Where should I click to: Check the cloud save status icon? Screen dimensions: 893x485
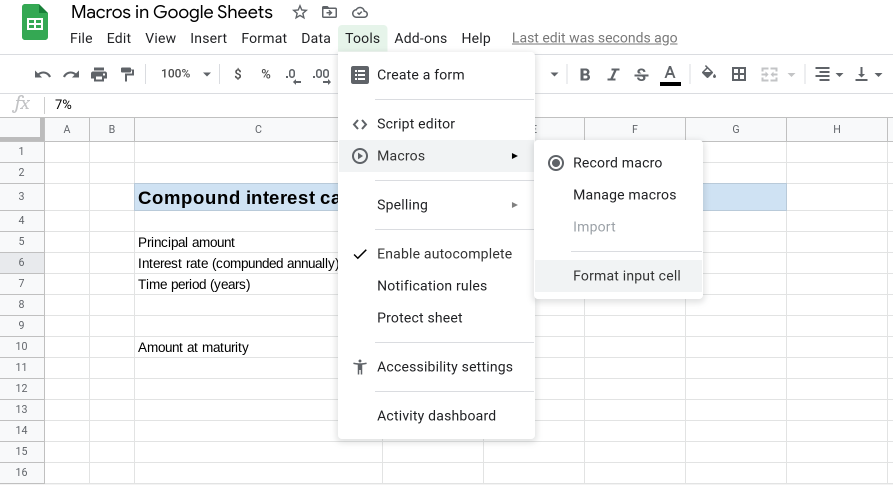click(359, 12)
